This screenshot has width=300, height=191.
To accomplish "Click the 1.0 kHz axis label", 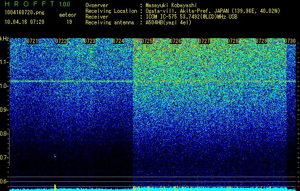I will click(4, 86).
